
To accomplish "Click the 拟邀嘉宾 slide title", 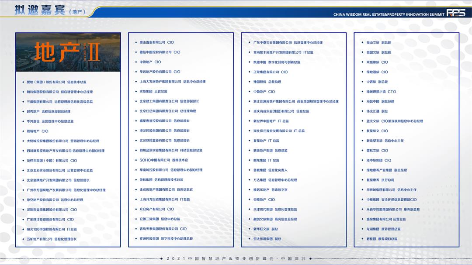I will 39,10.
